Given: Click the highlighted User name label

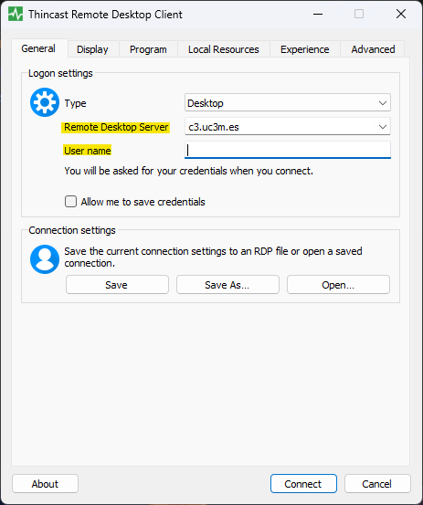Looking at the screenshot, I should pos(88,151).
